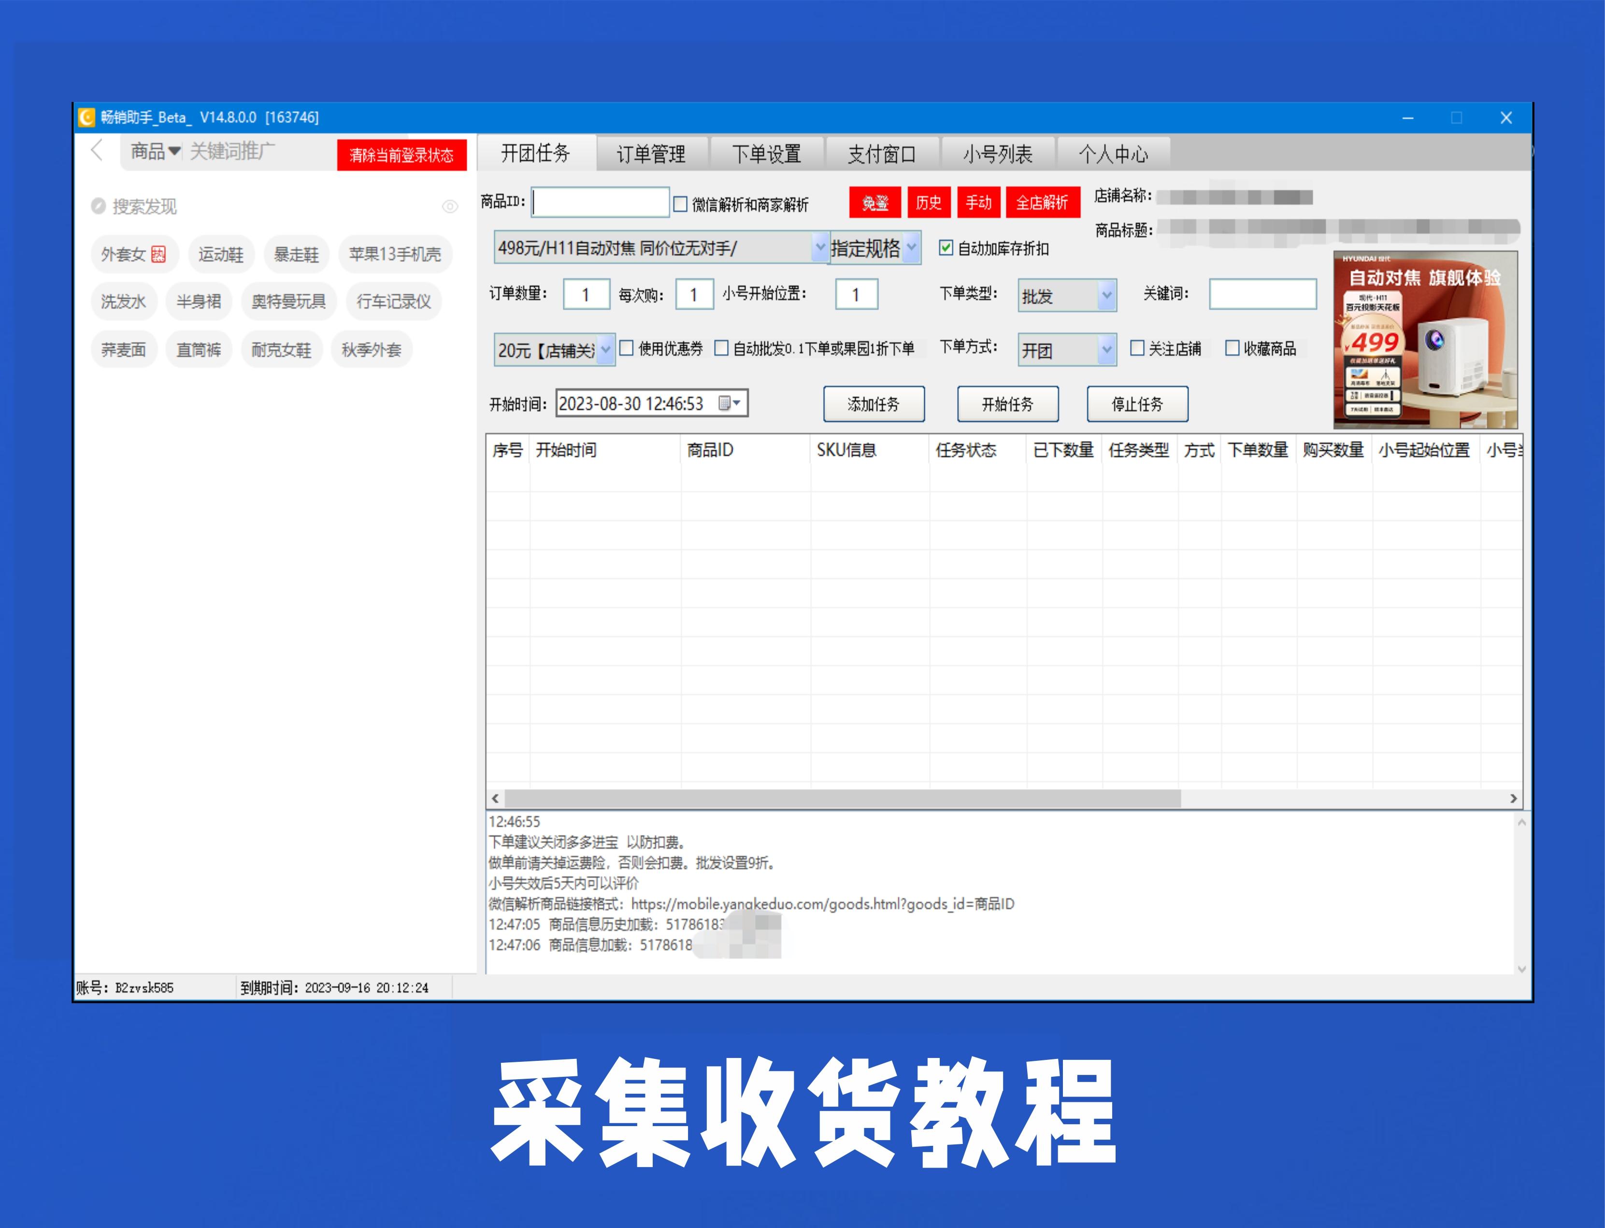Click the back arrow in the left panel
1605x1228 pixels.
tap(97, 151)
